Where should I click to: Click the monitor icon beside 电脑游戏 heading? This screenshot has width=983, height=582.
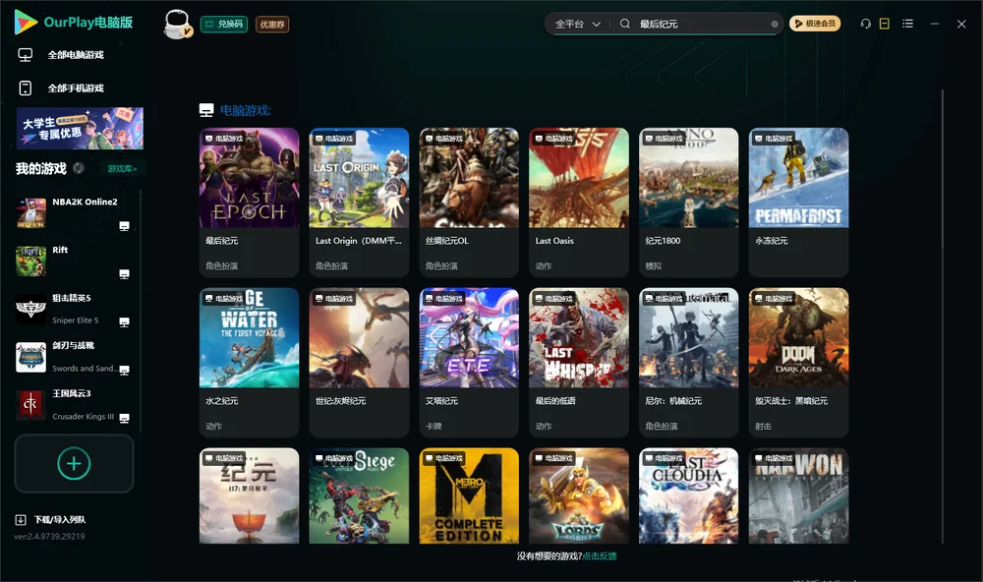[x=206, y=110]
